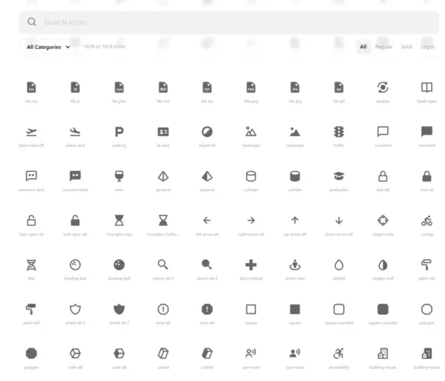
Task: Select the outlined comment-dots icon
Action: click(31, 176)
